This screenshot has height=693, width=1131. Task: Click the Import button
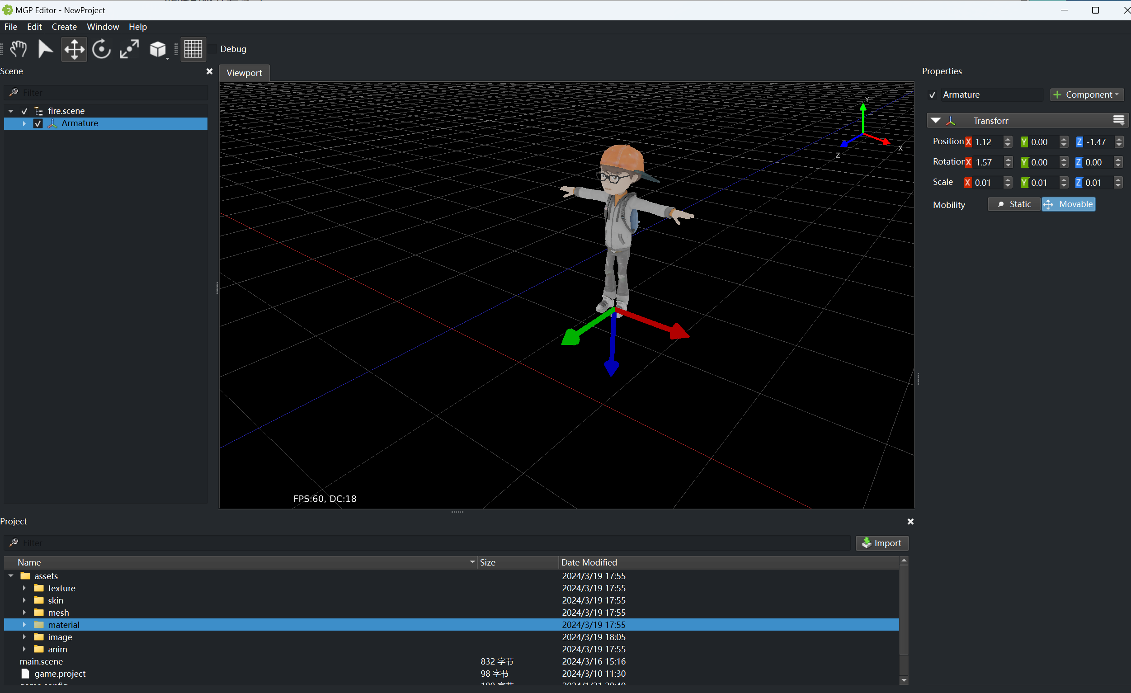[881, 543]
